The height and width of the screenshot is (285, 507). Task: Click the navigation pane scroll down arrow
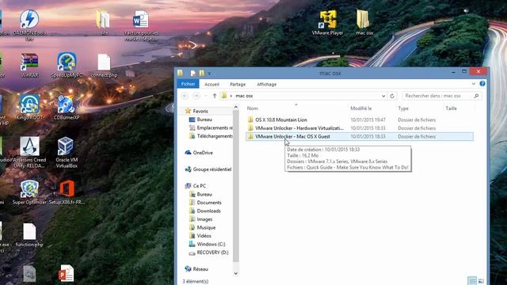[x=236, y=273]
